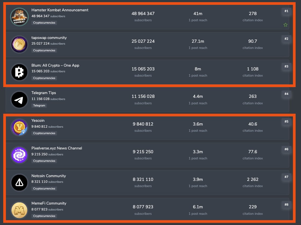Open the Notcoin Community channel title
Viewport: 301px width, 225px height.
point(48,176)
